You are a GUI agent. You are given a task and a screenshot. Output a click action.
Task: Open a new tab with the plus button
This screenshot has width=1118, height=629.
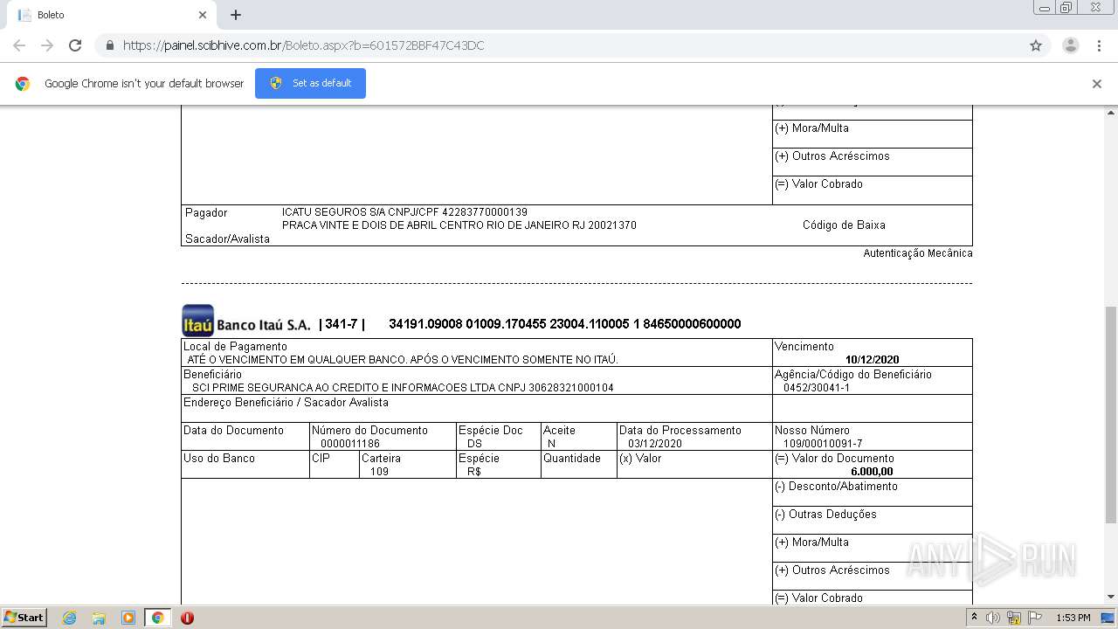pyautogui.click(x=236, y=15)
